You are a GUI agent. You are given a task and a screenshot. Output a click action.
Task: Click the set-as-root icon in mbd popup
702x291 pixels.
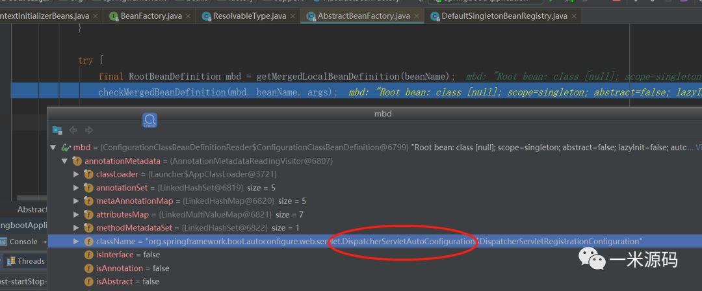[x=57, y=131]
